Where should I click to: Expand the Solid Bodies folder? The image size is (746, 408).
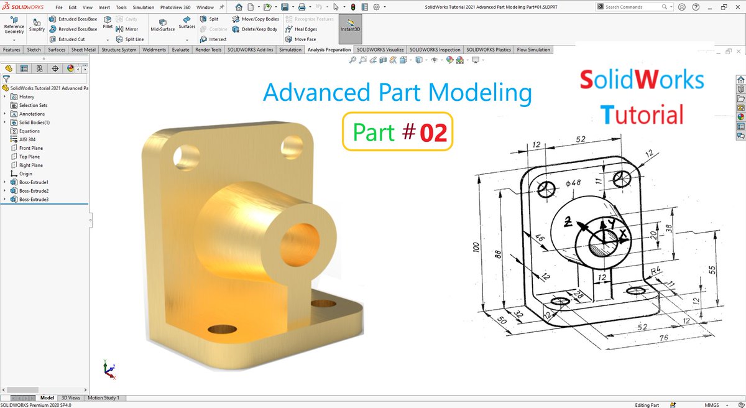[x=4, y=122]
